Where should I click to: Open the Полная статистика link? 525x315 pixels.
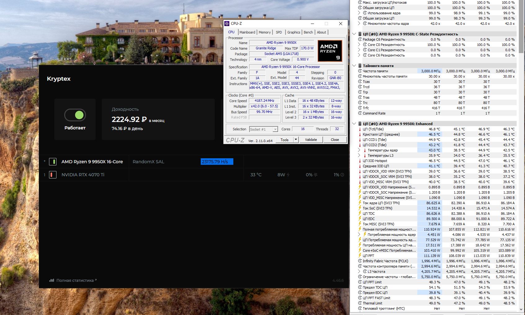(75, 280)
